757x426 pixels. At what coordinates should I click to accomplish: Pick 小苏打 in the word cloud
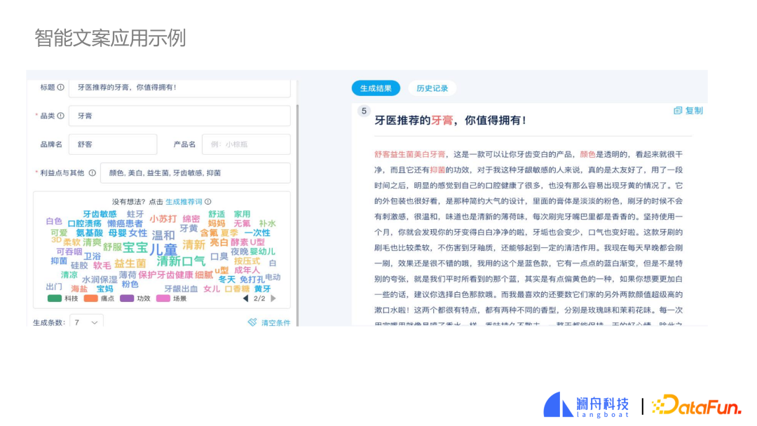click(x=163, y=219)
